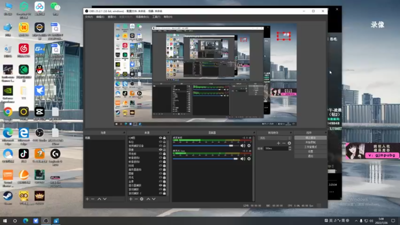Click the 停止推流 streaming button
The height and width of the screenshot is (225, 400).
tap(310, 138)
